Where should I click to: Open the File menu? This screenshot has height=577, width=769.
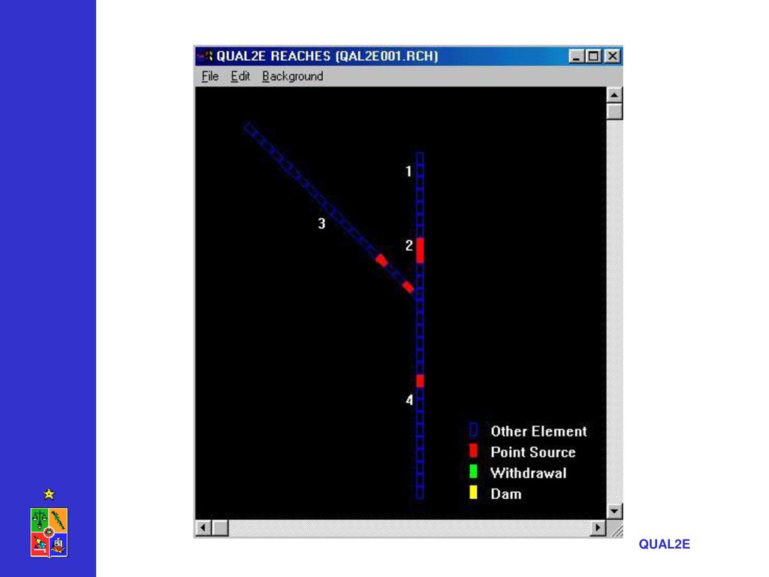coord(210,77)
